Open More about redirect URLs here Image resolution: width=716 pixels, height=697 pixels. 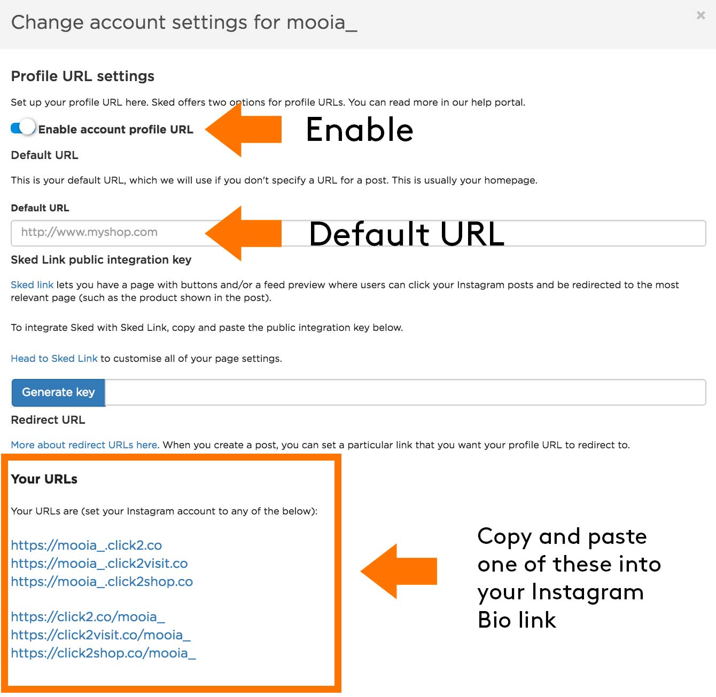[x=84, y=445]
